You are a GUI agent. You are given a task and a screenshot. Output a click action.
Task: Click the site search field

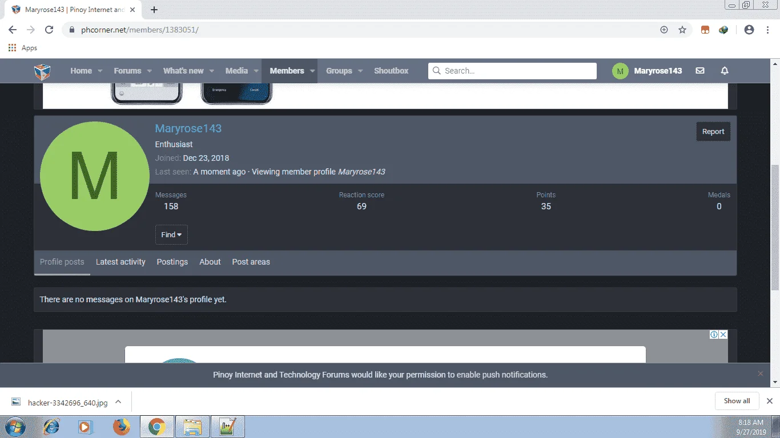tap(512, 71)
